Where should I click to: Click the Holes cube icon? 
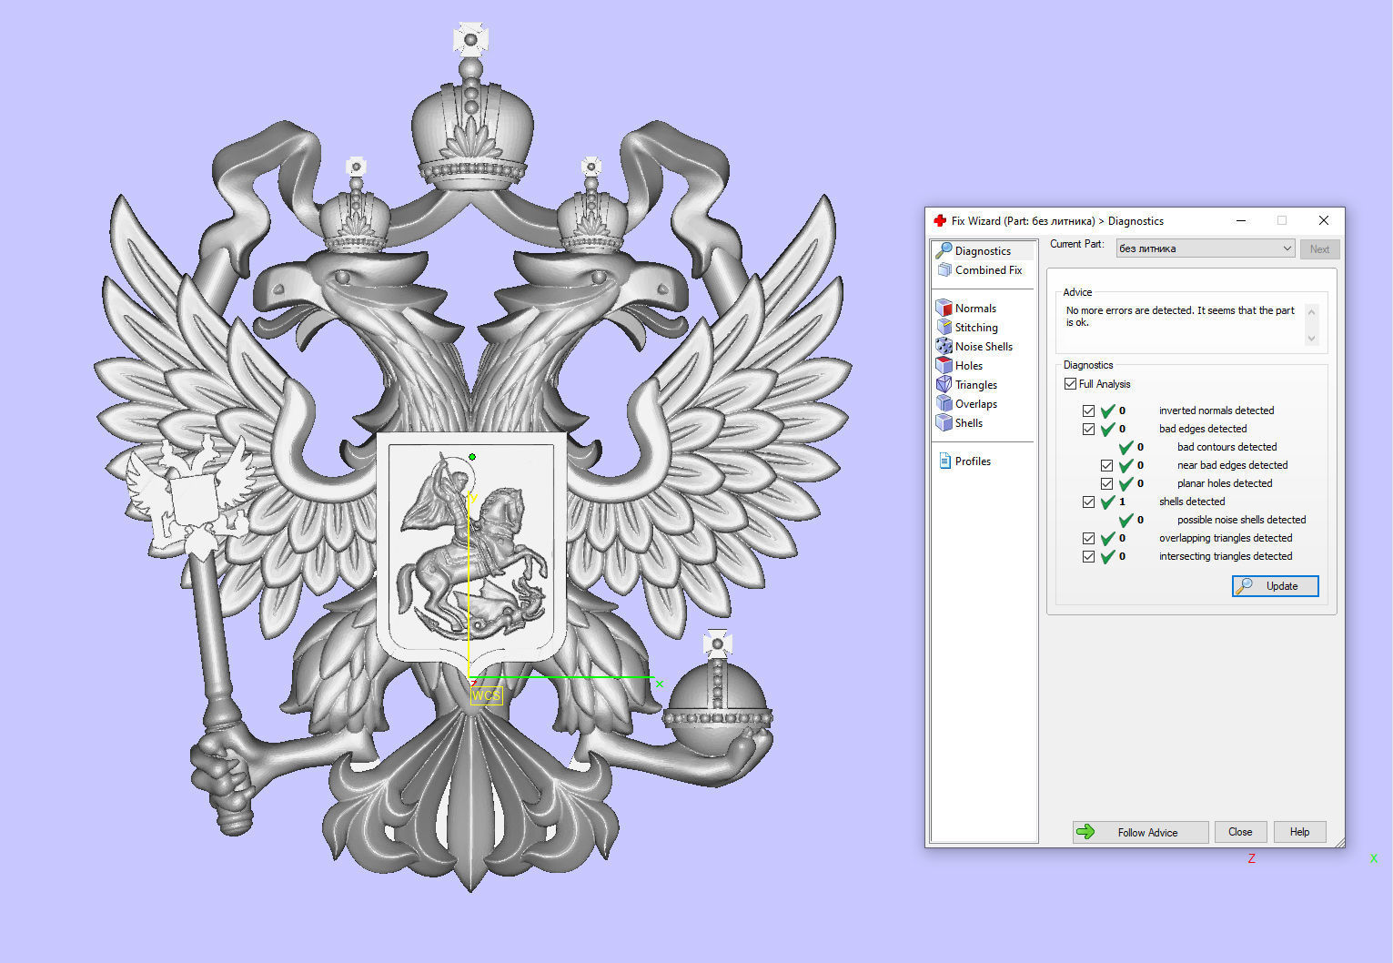coord(944,365)
